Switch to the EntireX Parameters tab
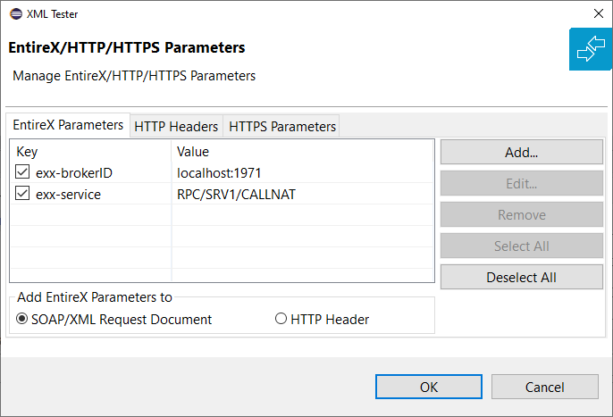The height and width of the screenshot is (417, 613). [x=68, y=125]
